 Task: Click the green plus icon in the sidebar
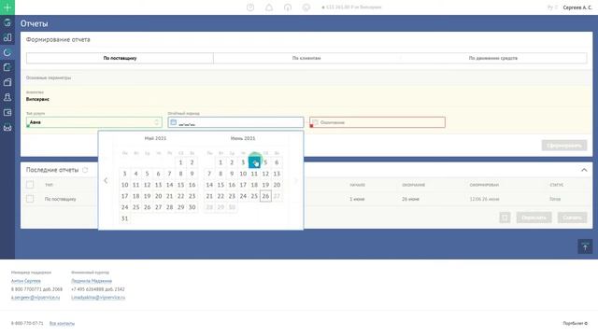7,7
